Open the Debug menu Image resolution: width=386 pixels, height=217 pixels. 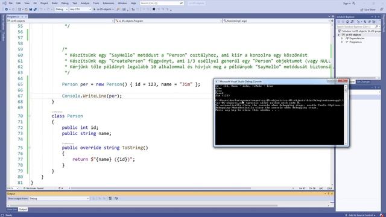[x=65, y=3]
